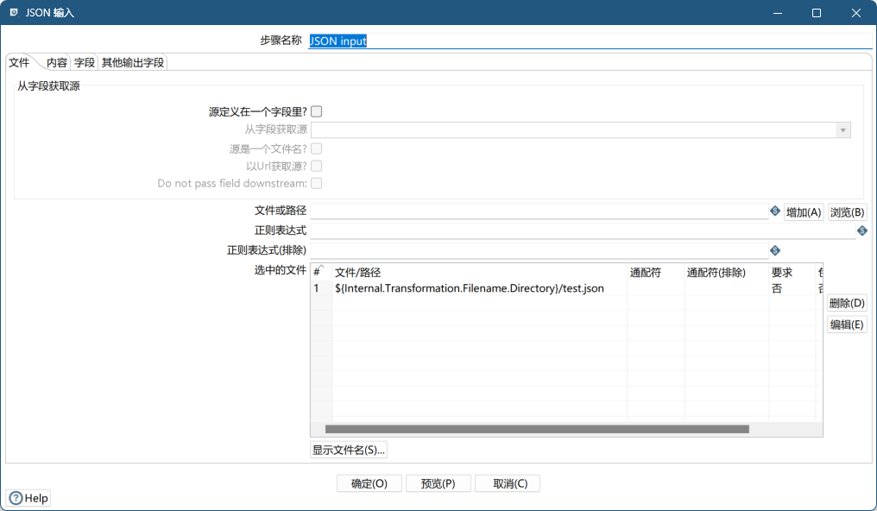Click the variable diamond icon for 正则表达式
877x511 pixels.
coord(861,230)
